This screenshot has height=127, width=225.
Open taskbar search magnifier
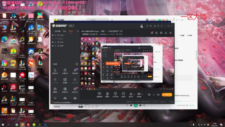[x=8, y=124]
